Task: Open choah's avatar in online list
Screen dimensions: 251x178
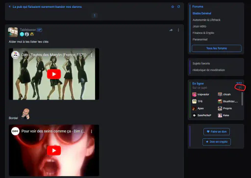Action: [220, 94]
